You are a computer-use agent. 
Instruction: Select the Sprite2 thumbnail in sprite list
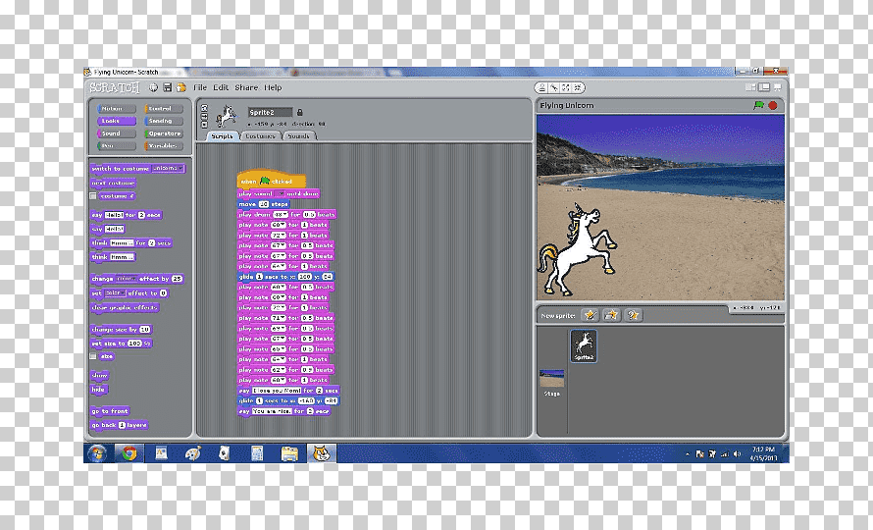tap(584, 346)
